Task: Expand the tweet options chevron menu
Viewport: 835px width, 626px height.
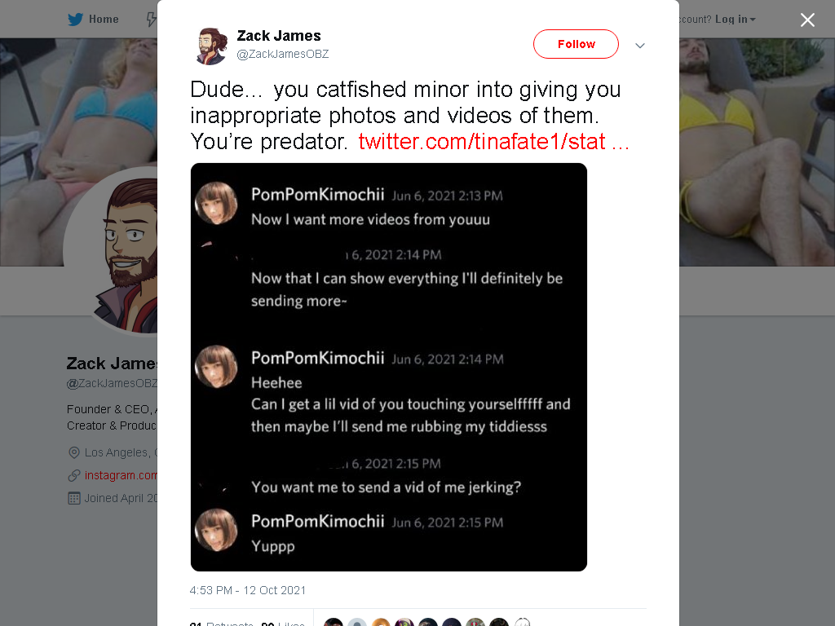Action: point(640,46)
